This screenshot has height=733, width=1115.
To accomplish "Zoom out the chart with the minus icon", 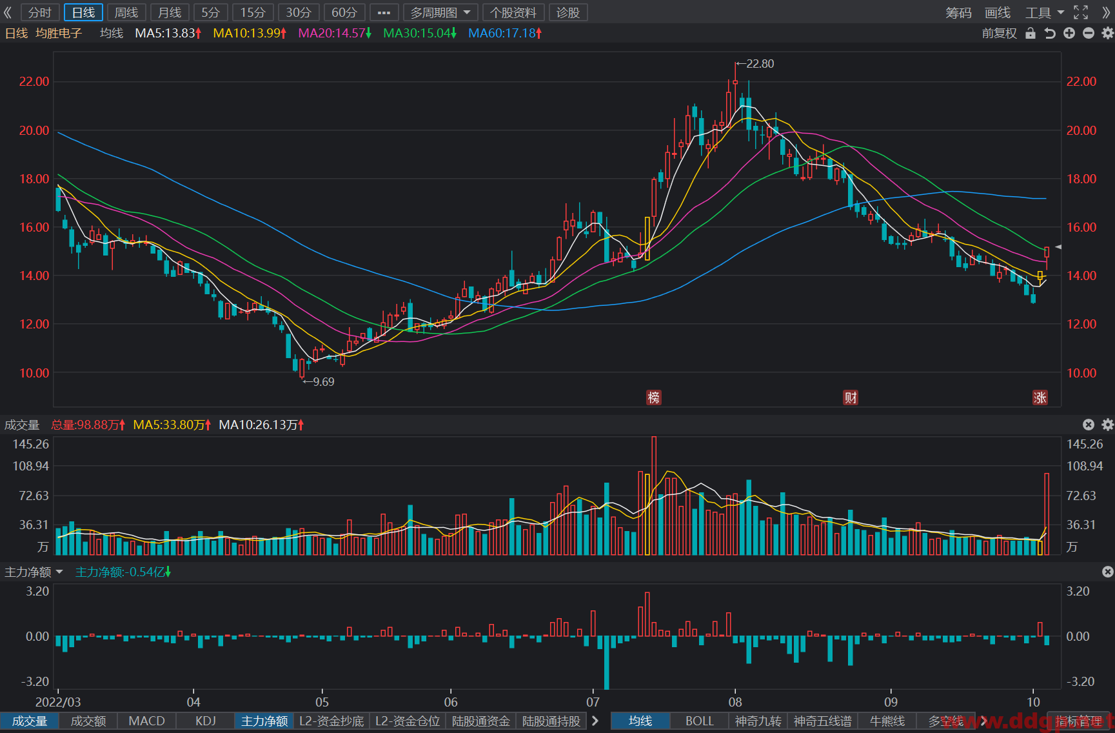I will 1089,34.
